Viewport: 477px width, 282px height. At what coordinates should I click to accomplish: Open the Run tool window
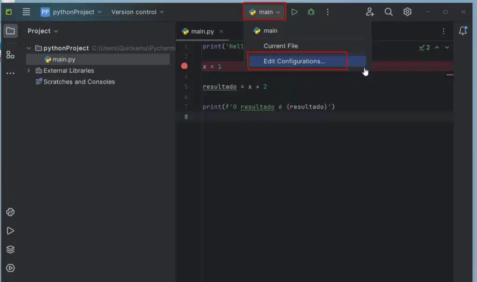click(10, 231)
